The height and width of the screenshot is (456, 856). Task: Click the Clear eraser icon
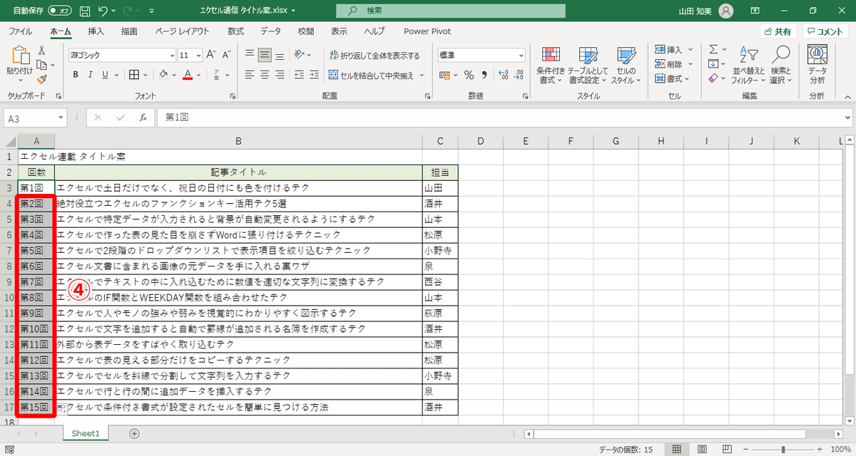point(713,78)
